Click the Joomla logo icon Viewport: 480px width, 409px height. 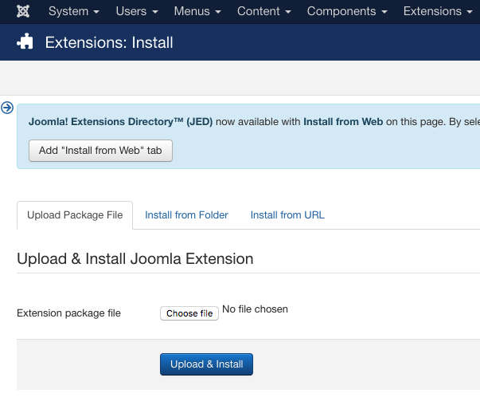(23, 11)
